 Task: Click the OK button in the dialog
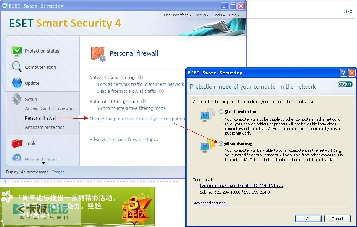(308, 218)
